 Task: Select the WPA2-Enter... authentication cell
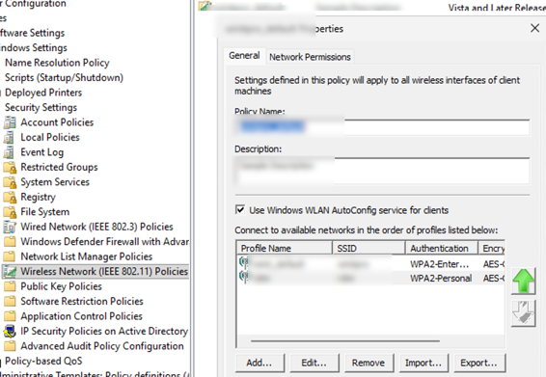click(x=440, y=264)
